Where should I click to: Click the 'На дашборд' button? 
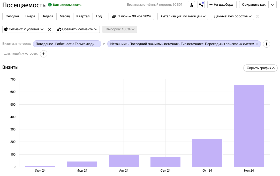222,5
